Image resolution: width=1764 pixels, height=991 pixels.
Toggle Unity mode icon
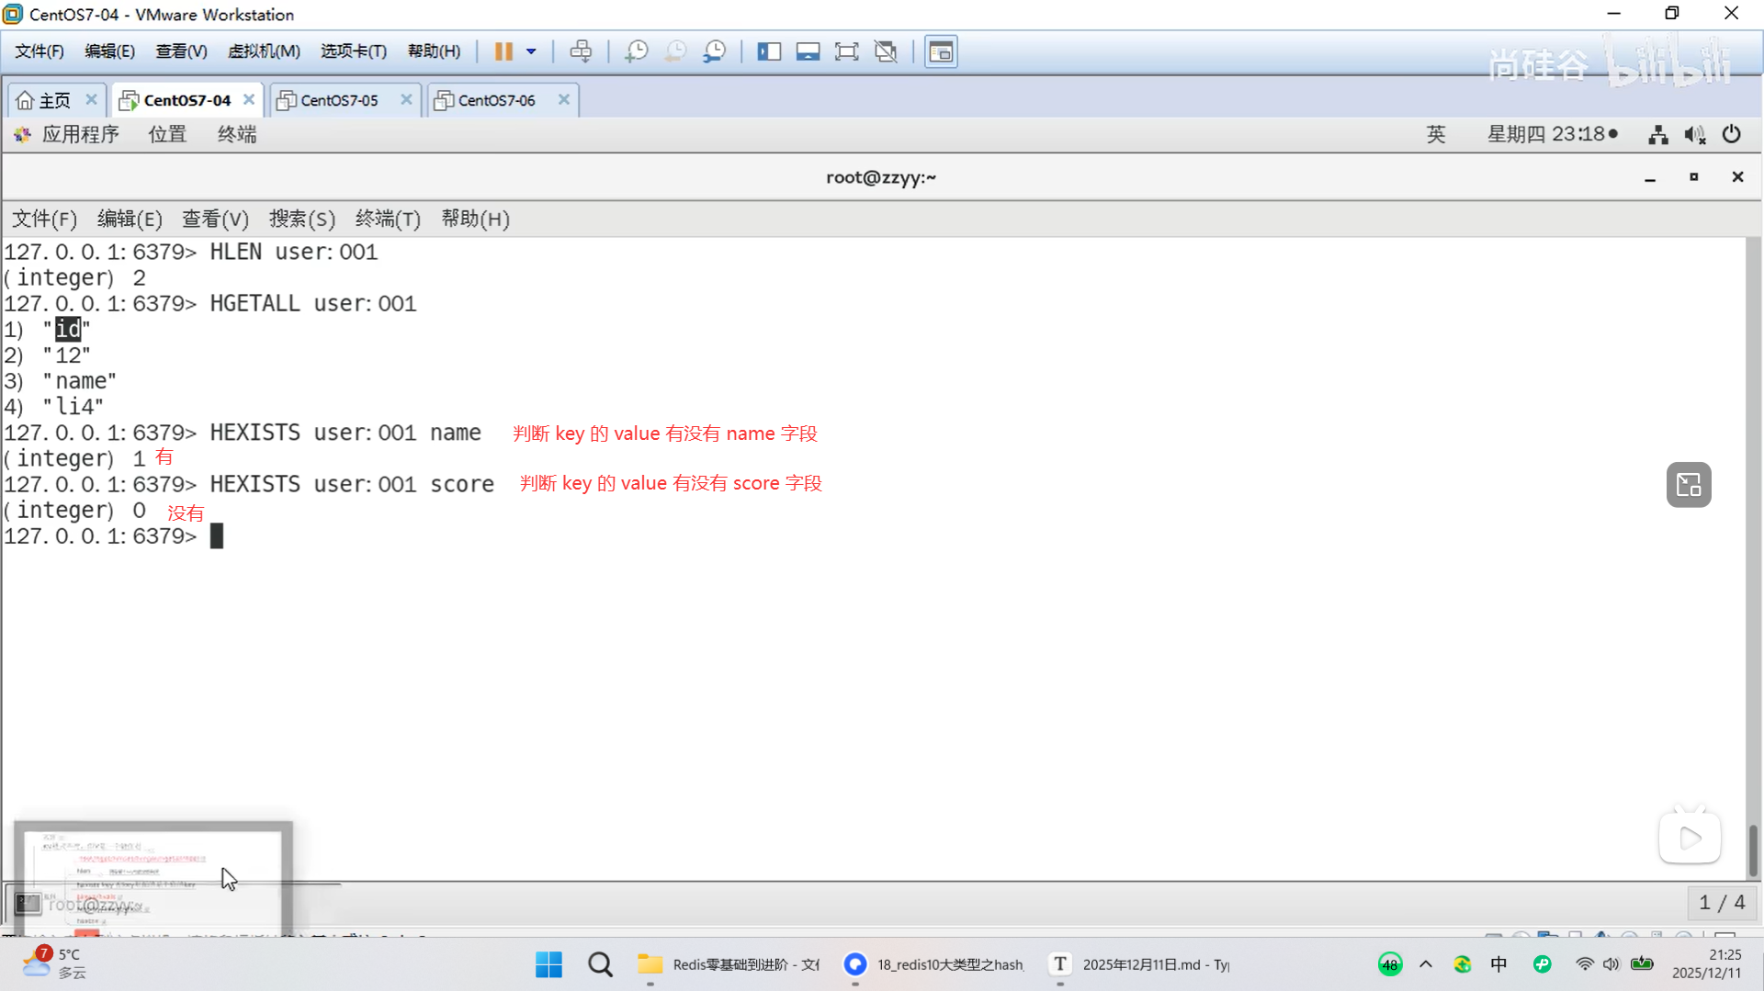tap(886, 51)
